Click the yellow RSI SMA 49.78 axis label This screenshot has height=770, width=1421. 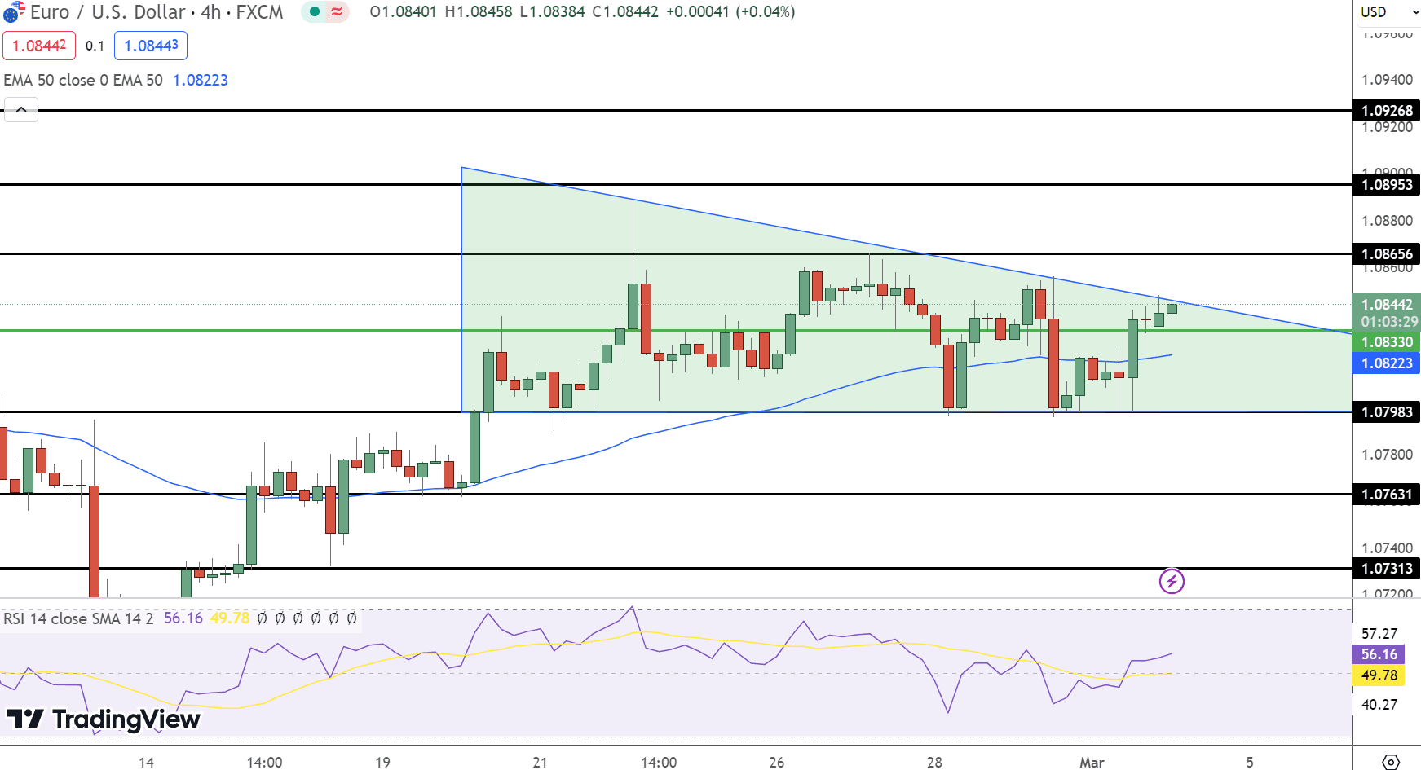tap(1379, 675)
